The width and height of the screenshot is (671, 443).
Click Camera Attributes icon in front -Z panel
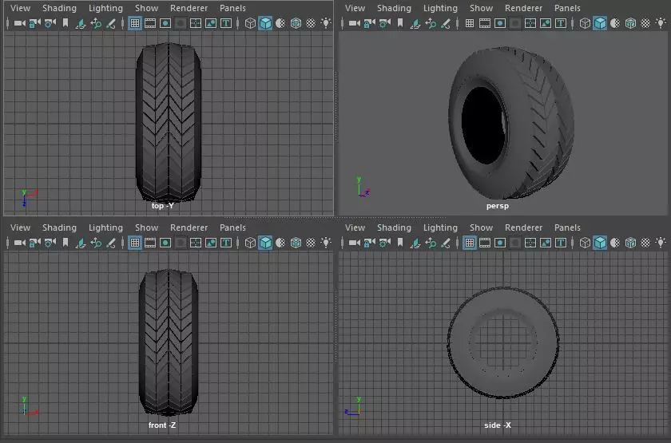[50, 243]
